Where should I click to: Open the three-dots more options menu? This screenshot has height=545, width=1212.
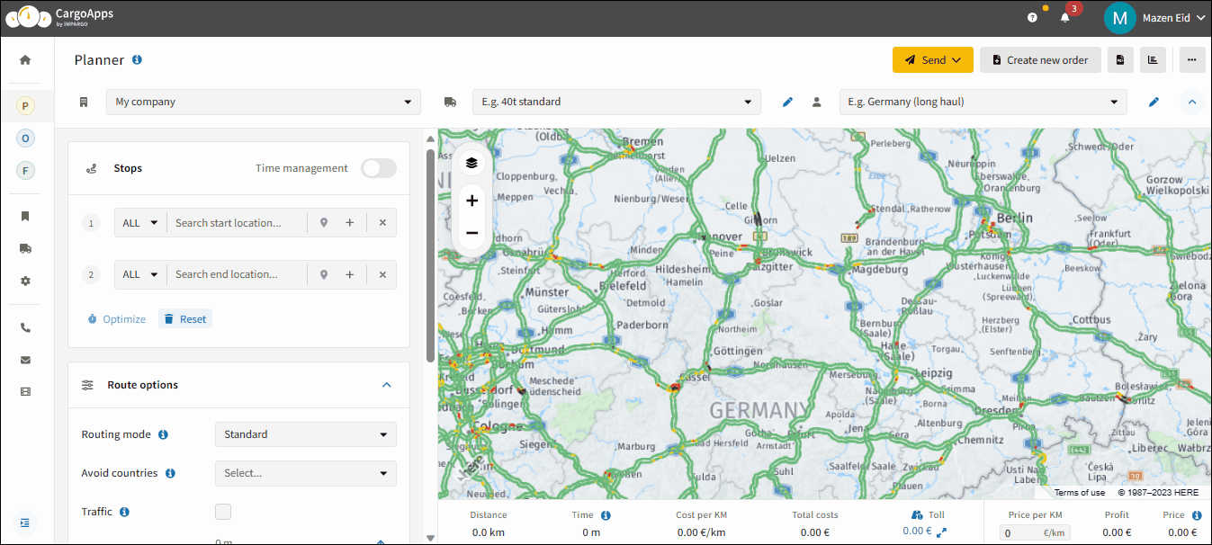(x=1192, y=60)
